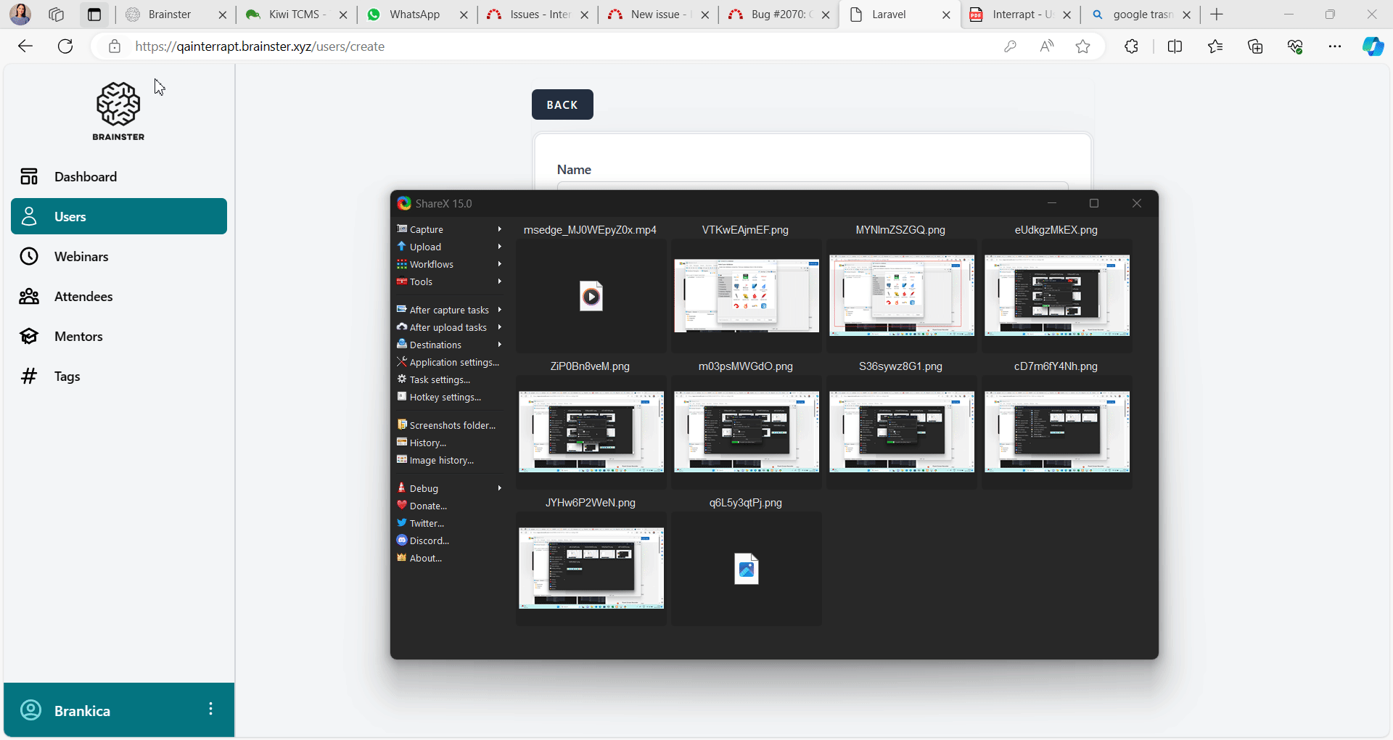The width and height of the screenshot is (1393, 740).
Task: Open the Copilot icon in Edge
Action: click(1372, 46)
